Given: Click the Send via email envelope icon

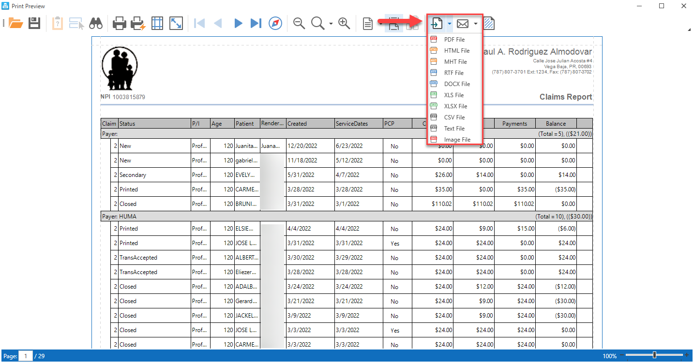Looking at the screenshot, I should pos(463,23).
